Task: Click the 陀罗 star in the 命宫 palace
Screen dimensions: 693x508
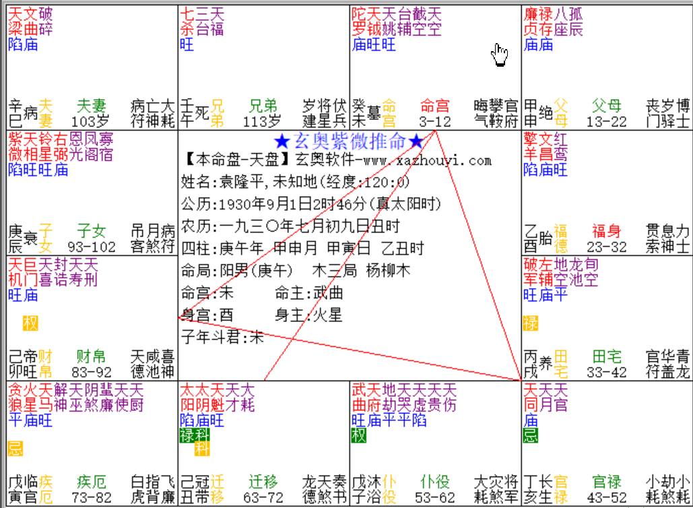Action: coord(359,22)
